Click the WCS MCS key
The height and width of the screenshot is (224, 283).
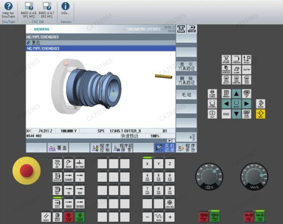pos(170,204)
